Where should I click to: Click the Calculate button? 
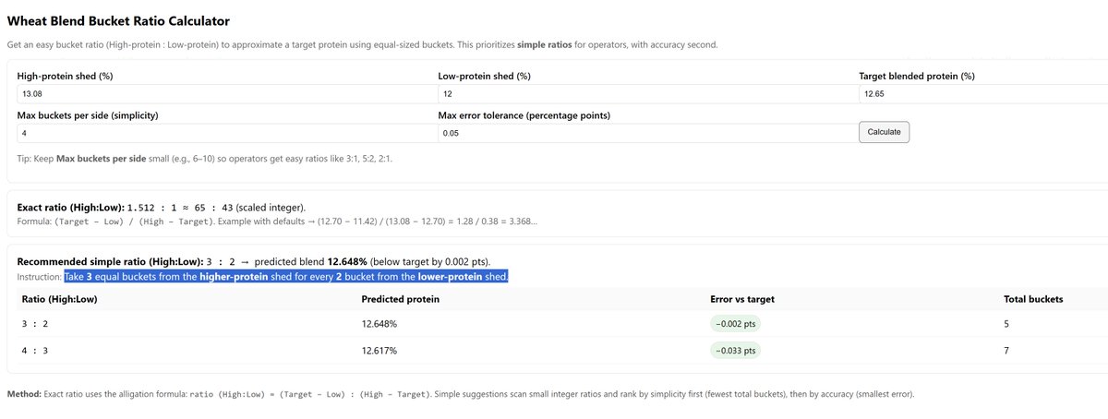(885, 132)
